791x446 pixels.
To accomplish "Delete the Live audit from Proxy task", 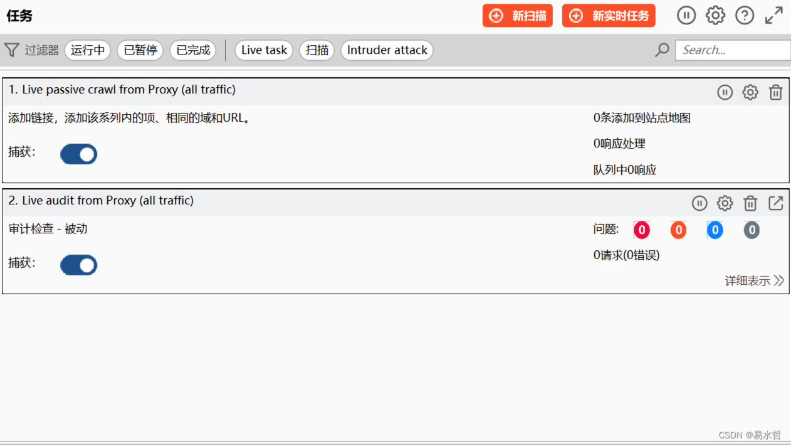I will [750, 203].
